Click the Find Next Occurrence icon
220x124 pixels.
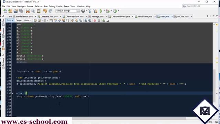tap(59, 21)
